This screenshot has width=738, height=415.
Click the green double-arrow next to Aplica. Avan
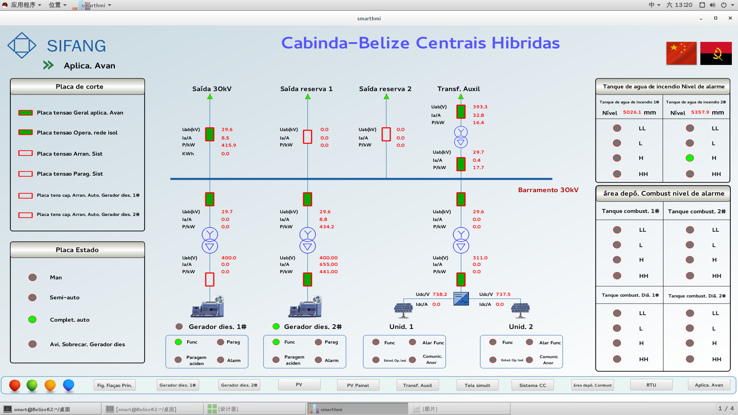point(48,65)
